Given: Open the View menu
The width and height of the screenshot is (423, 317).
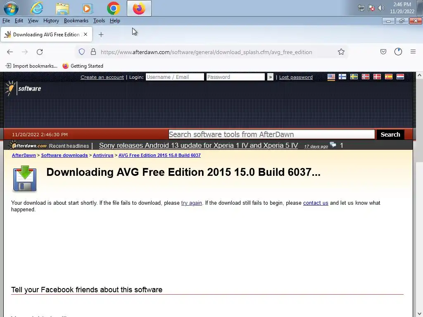Looking at the screenshot, I should pyautogui.click(x=33, y=21).
